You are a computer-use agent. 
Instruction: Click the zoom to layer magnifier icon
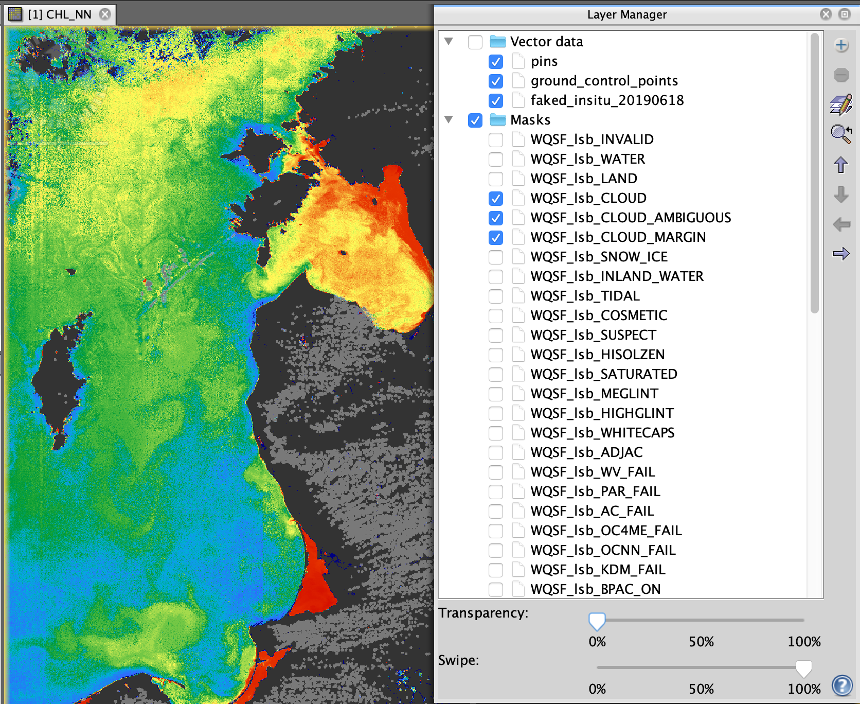(x=841, y=134)
